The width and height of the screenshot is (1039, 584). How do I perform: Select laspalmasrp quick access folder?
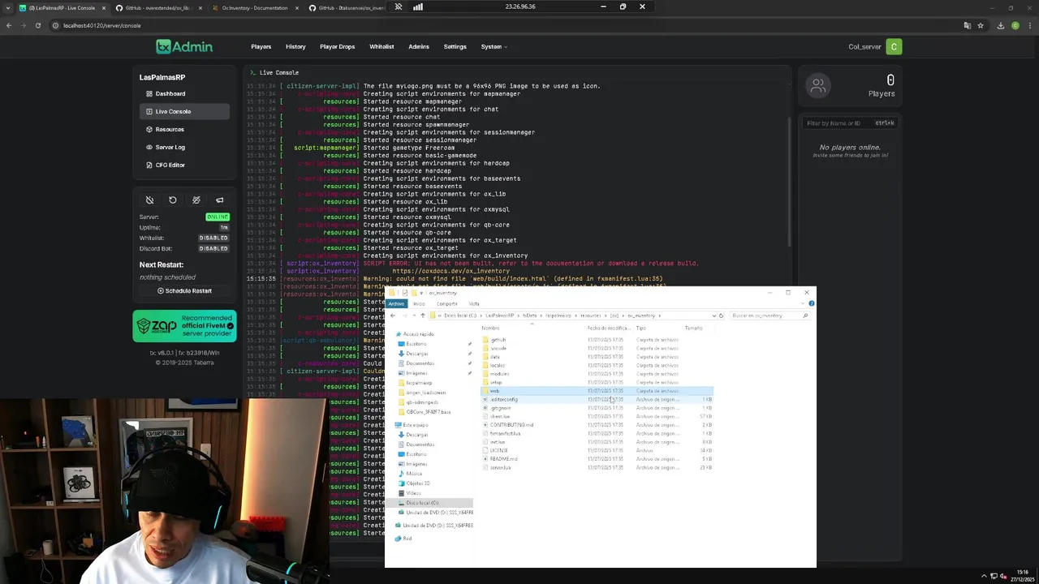coord(419,383)
